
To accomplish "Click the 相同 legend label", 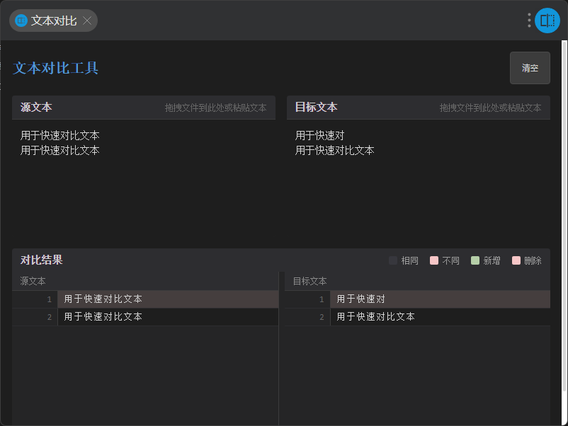I will pos(409,260).
